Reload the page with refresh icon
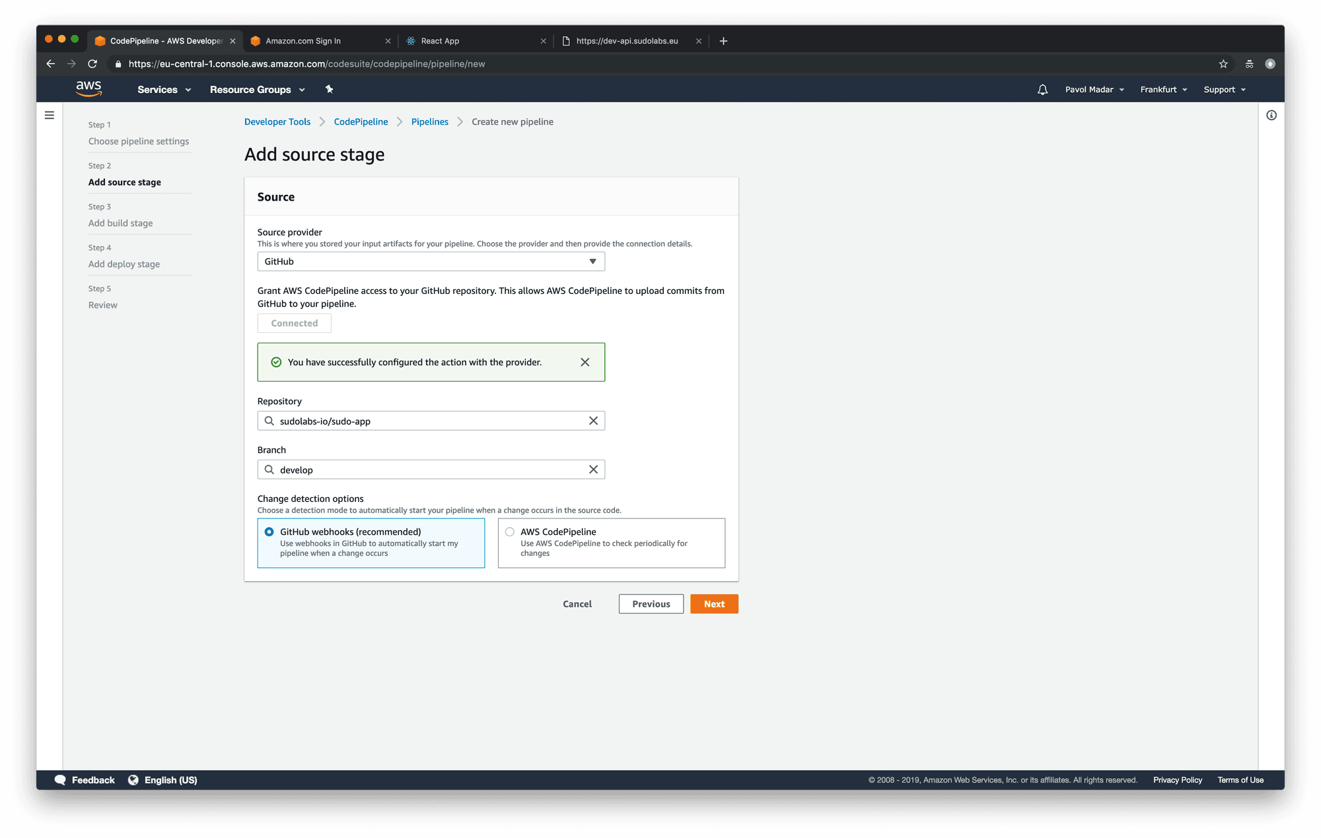The height and width of the screenshot is (838, 1321). point(92,63)
